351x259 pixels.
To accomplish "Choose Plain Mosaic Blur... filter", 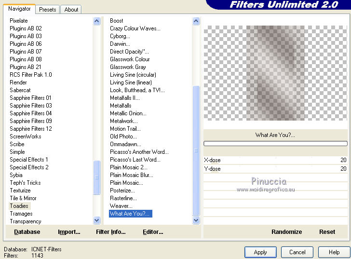I will 132,175.
